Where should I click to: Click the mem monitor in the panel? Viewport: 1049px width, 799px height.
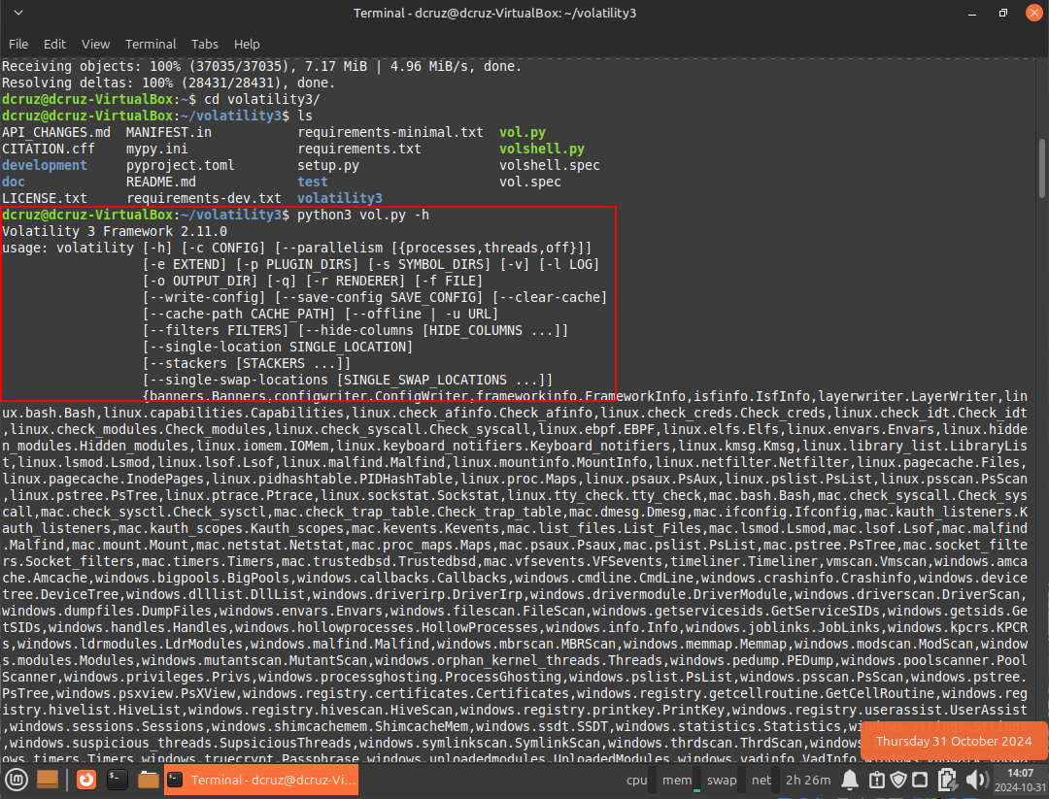click(681, 780)
